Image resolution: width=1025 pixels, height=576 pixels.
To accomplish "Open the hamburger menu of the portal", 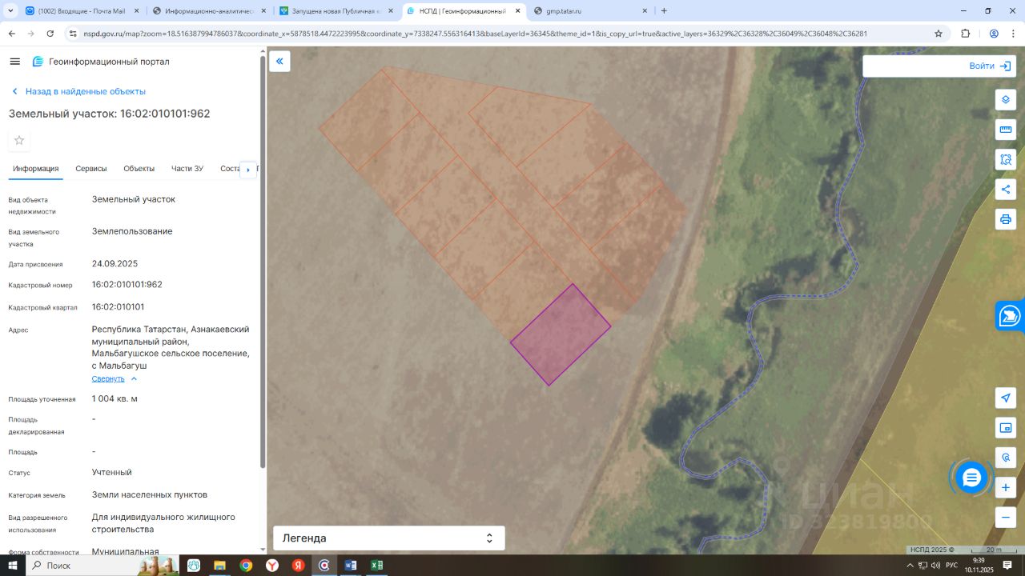I will click(x=15, y=62).
